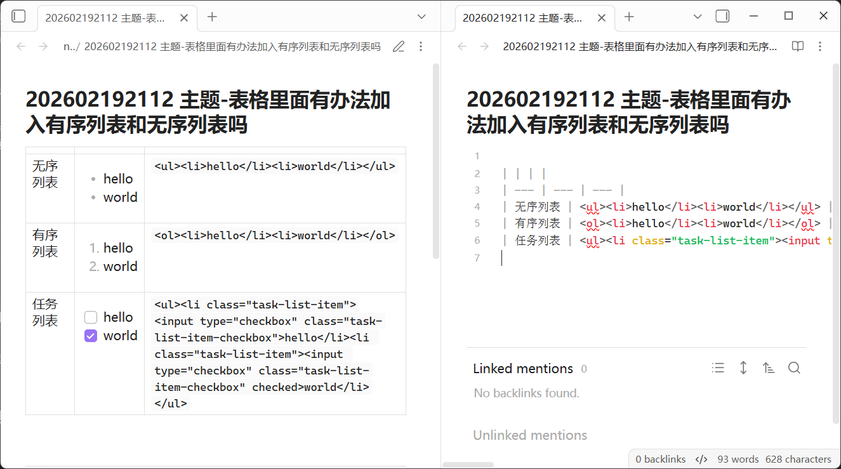Toggle the left sidebar panel icon

point(18,17)
